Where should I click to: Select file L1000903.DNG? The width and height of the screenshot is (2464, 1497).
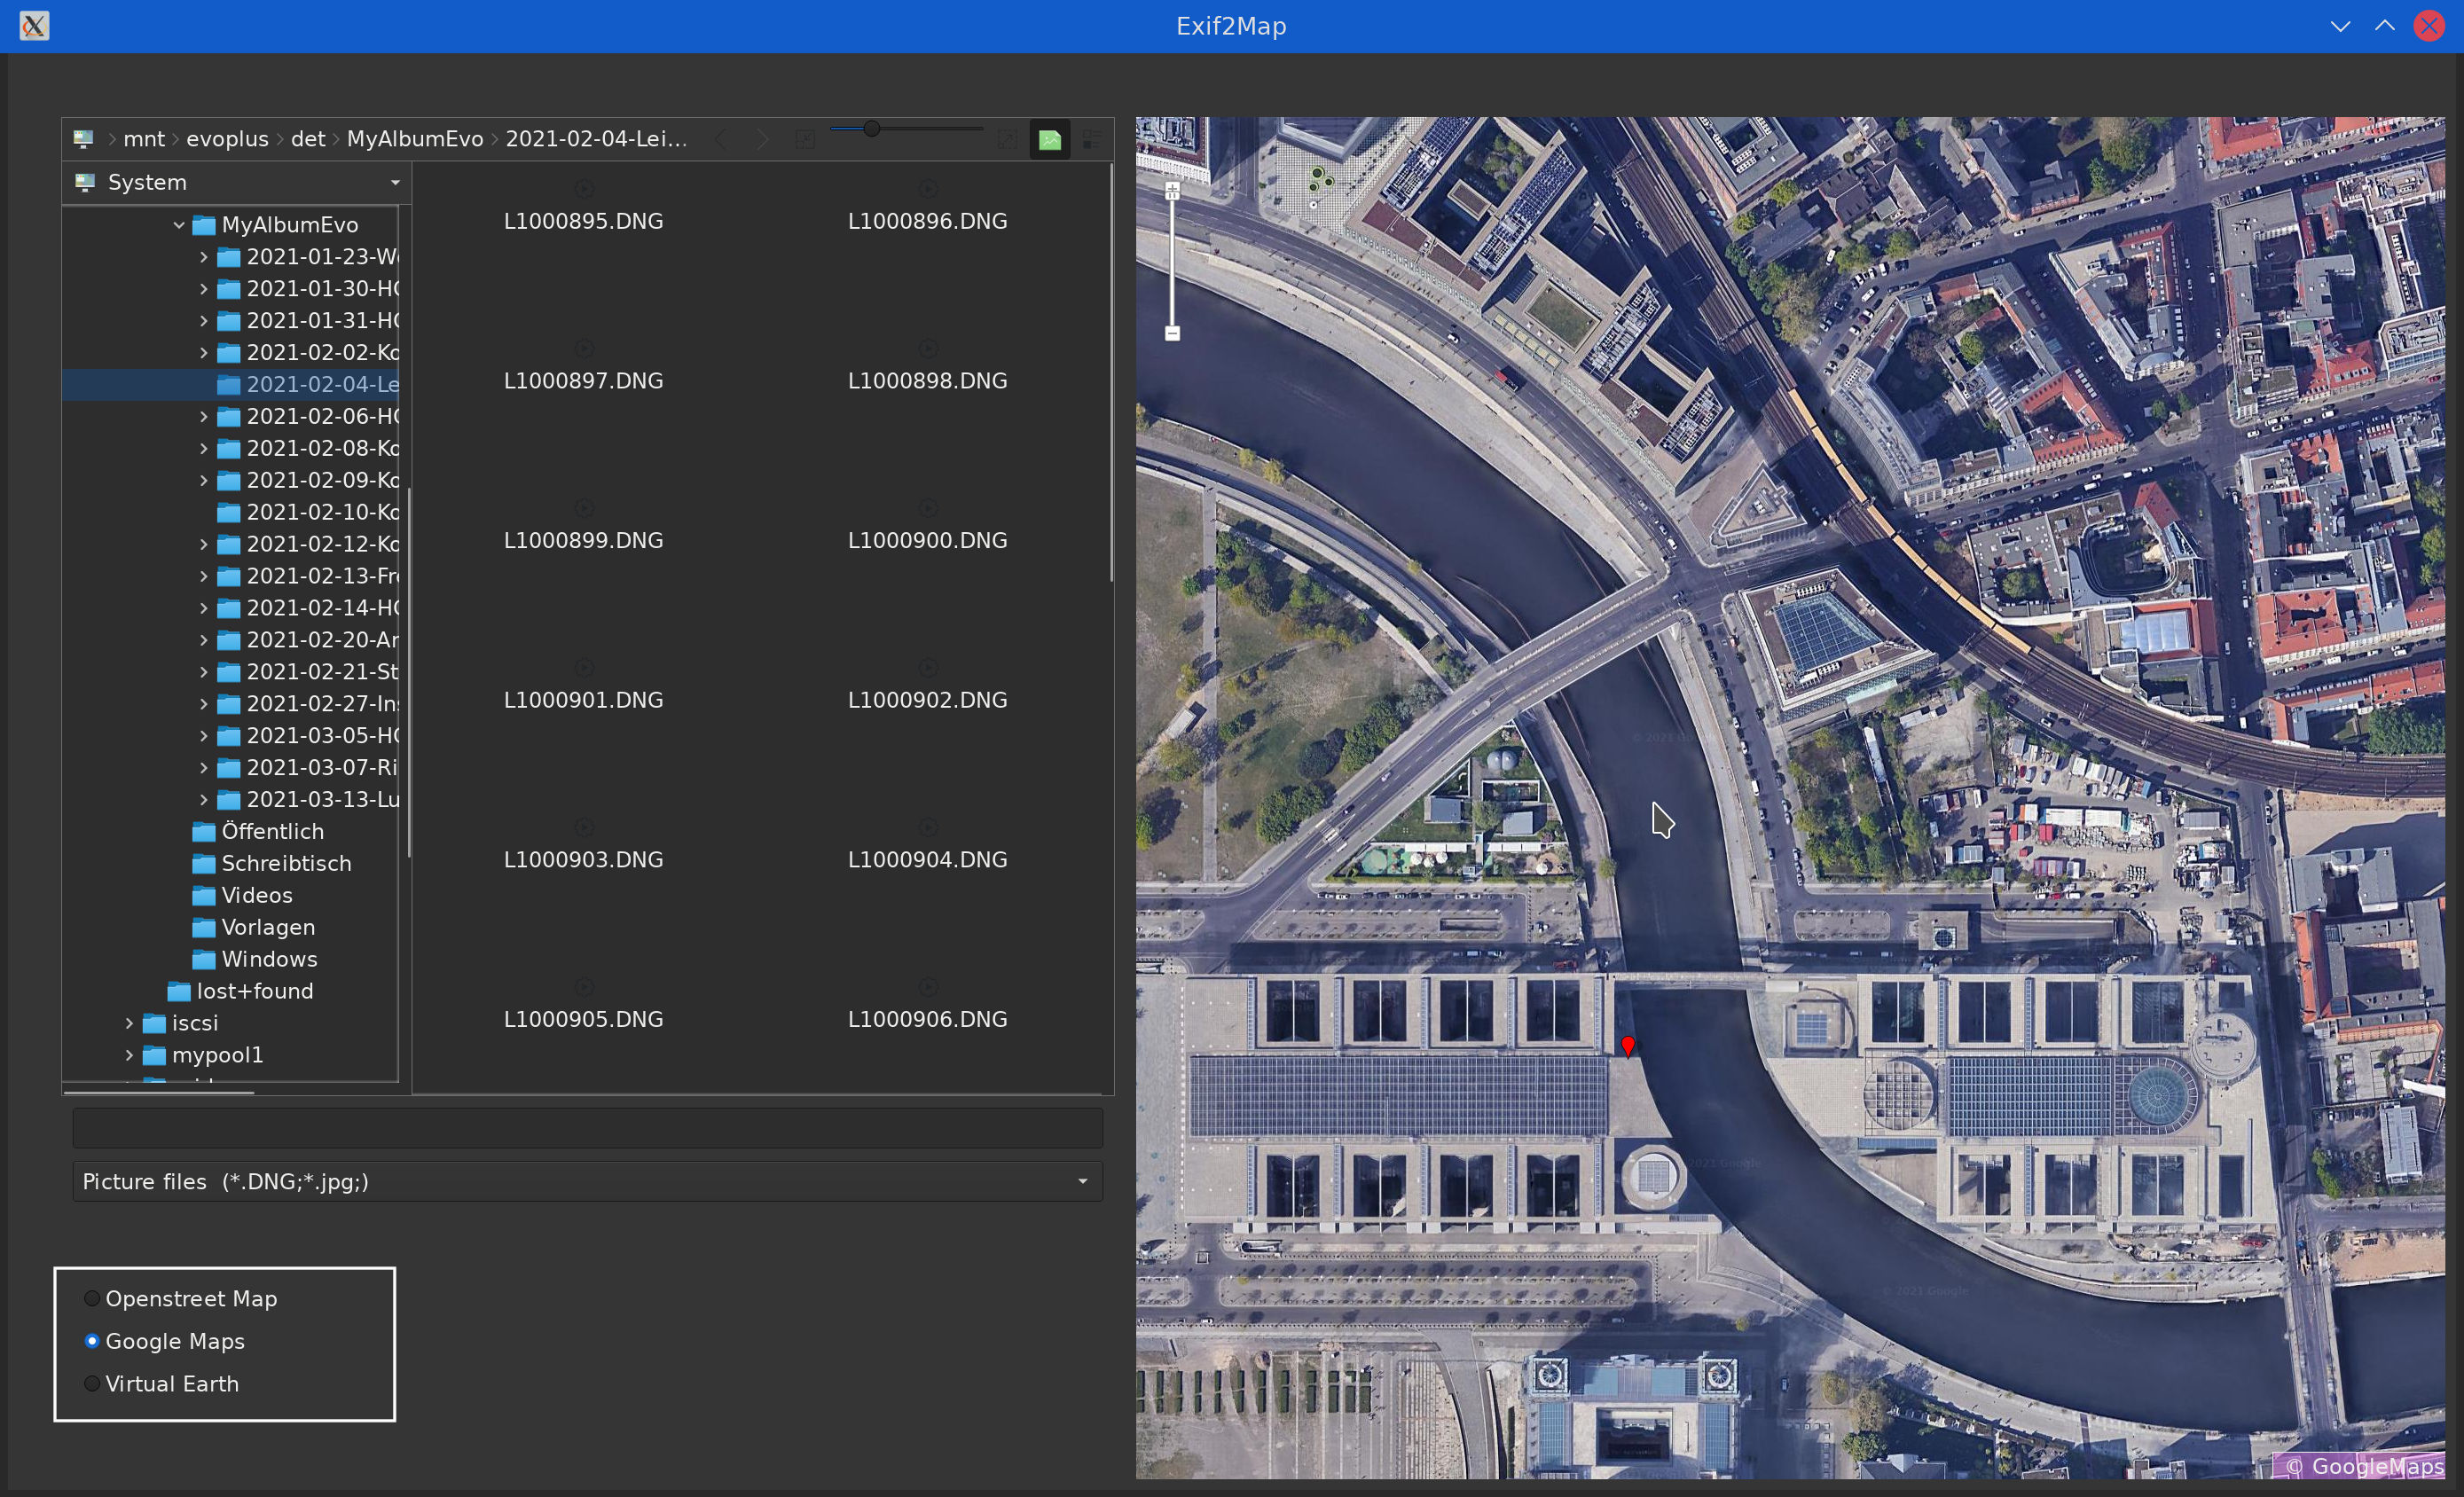coord(584,860)
